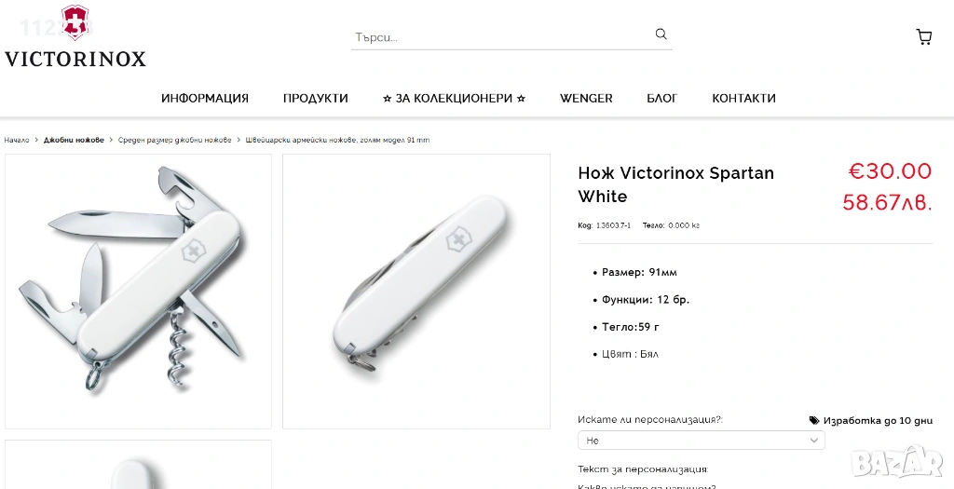Screen dimensions: 954x489
Task: Click into the Търси search field
Action: (502, 37)
